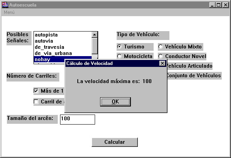Click the Tamaño del arcén input field
Image resolution: width=231 pixels, height=158 pixels.
click(77, 119)
